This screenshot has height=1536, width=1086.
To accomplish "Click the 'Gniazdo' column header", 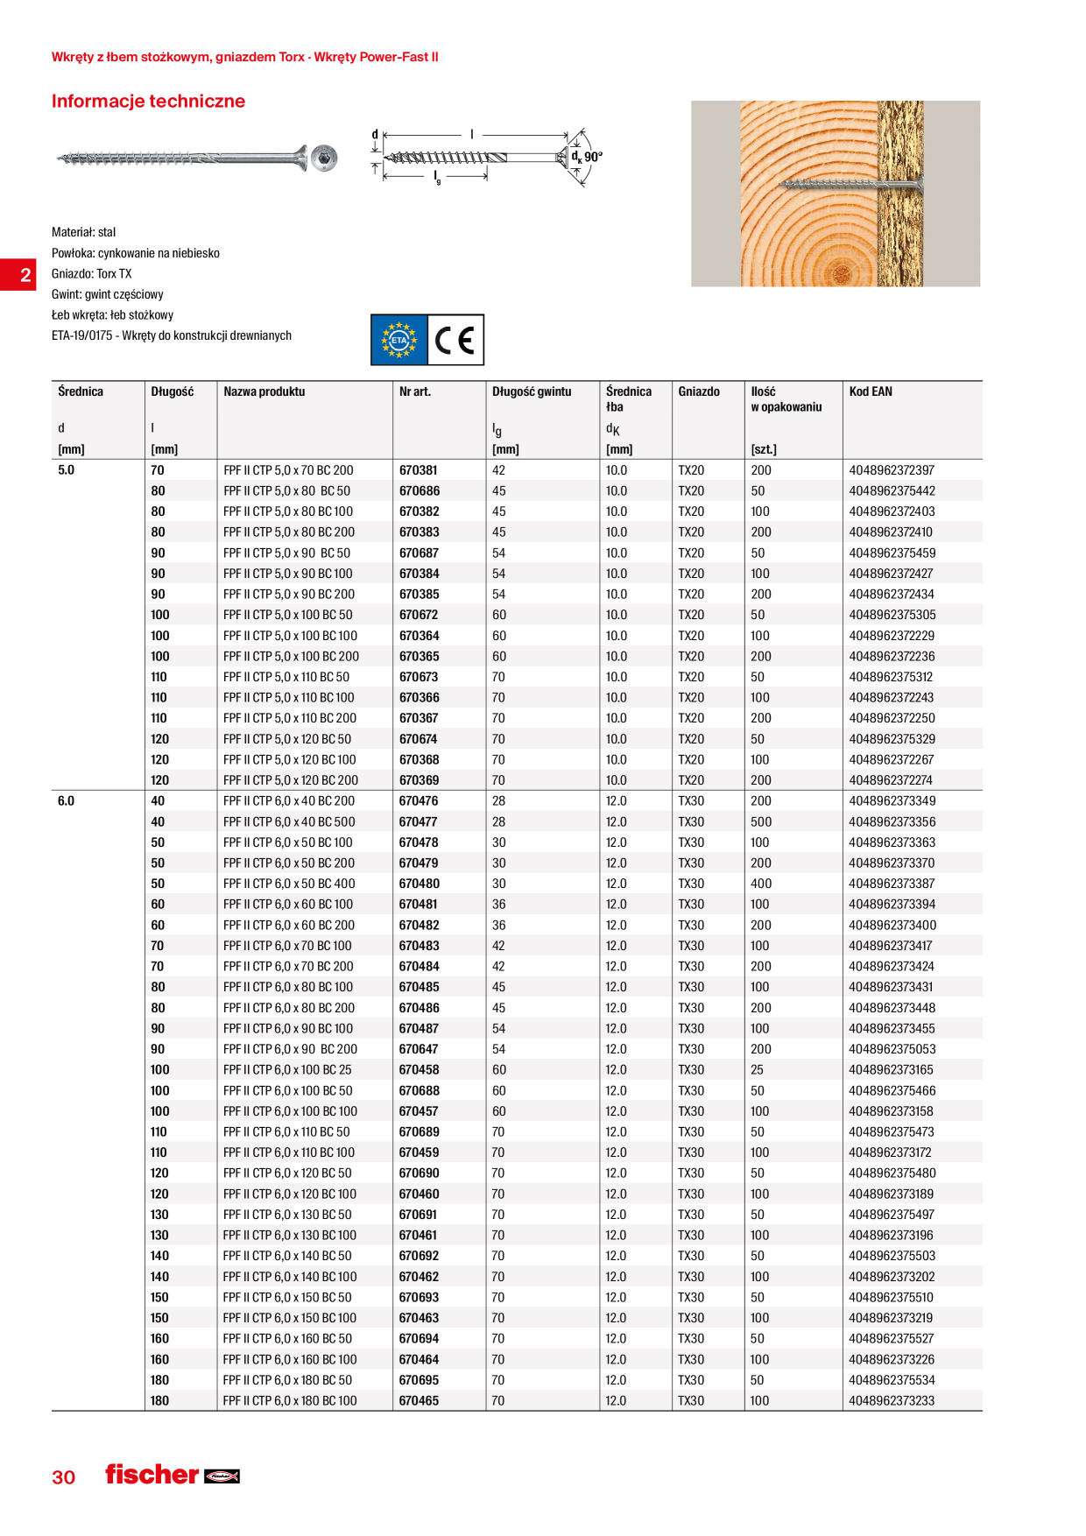I will tap(699, 391).
